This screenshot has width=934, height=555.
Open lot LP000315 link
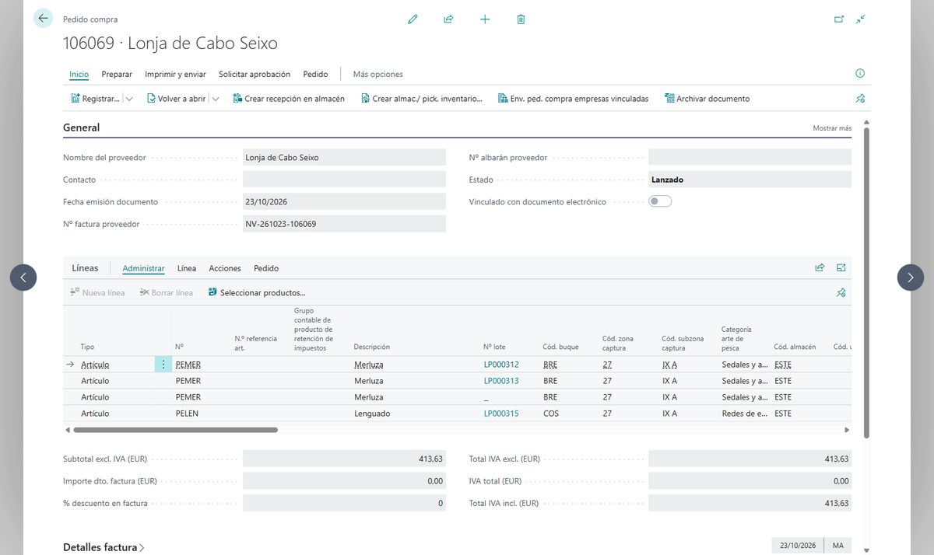point(501,414)
